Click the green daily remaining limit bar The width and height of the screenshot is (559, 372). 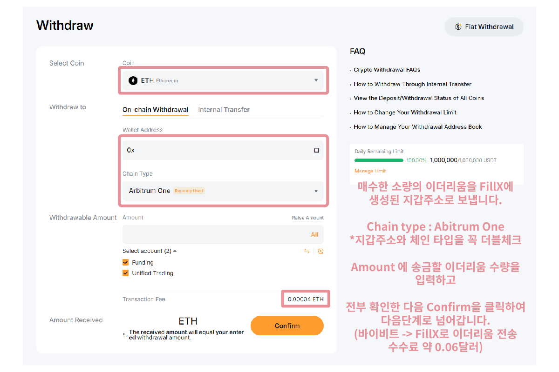[x=379, y=160]
